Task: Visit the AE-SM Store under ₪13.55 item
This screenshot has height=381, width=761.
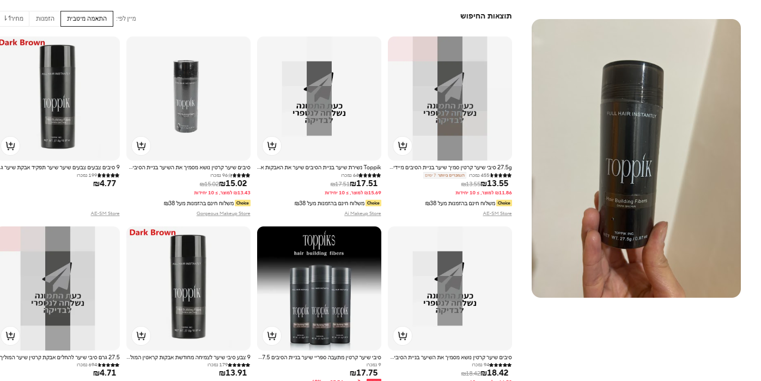Action: click(x=497, y=213)
